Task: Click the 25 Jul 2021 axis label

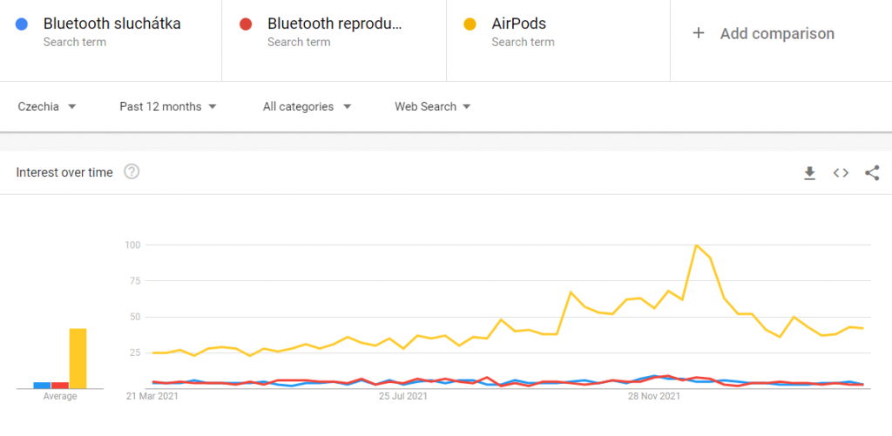Action: (x=402, y=397)
